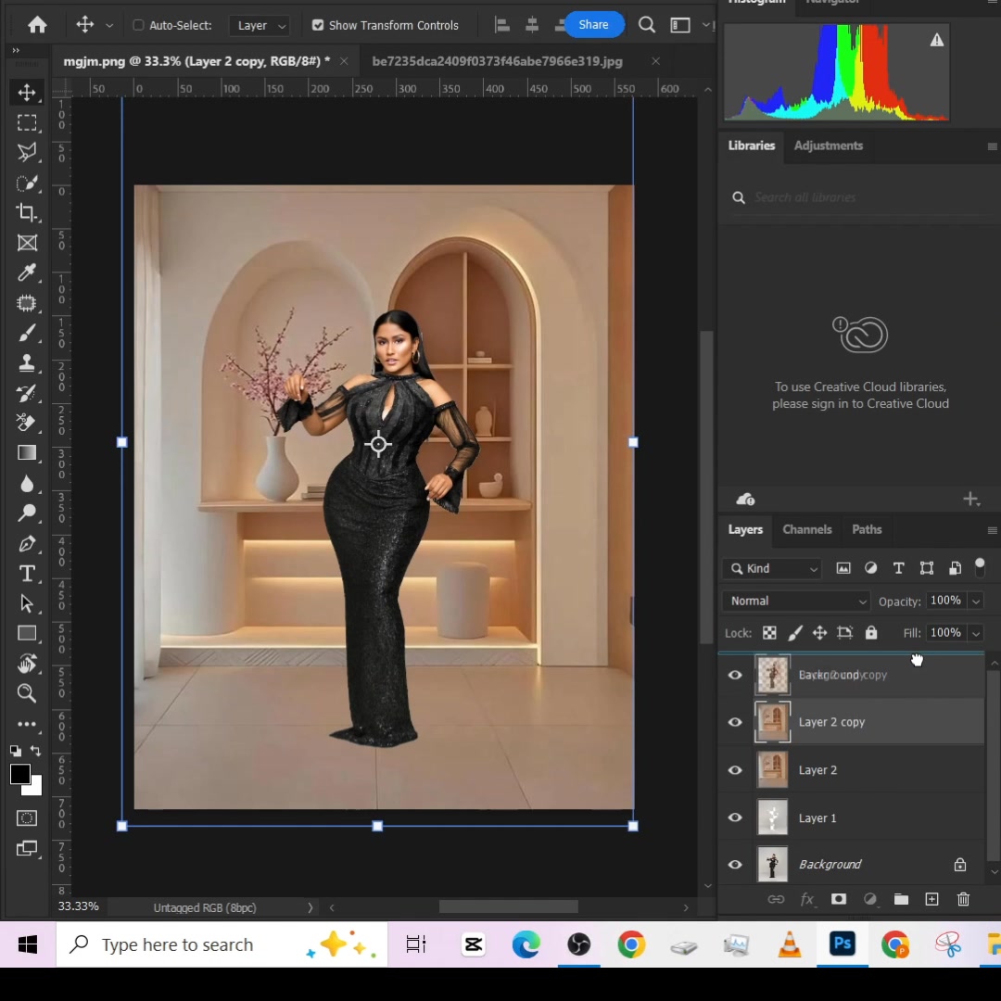Open the Layers panel menu
The image size is (1001, 1001).
992,530
